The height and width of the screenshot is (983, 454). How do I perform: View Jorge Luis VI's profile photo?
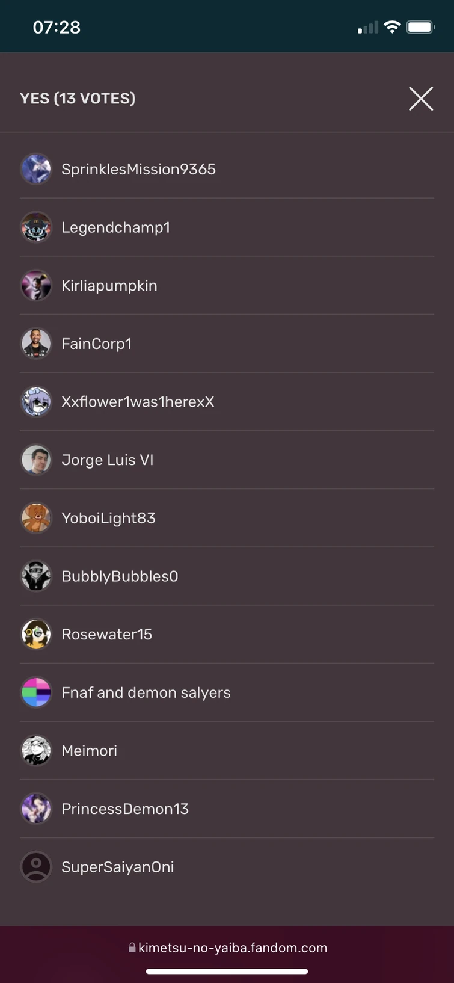pyautogui.click(x=36, y=460)
